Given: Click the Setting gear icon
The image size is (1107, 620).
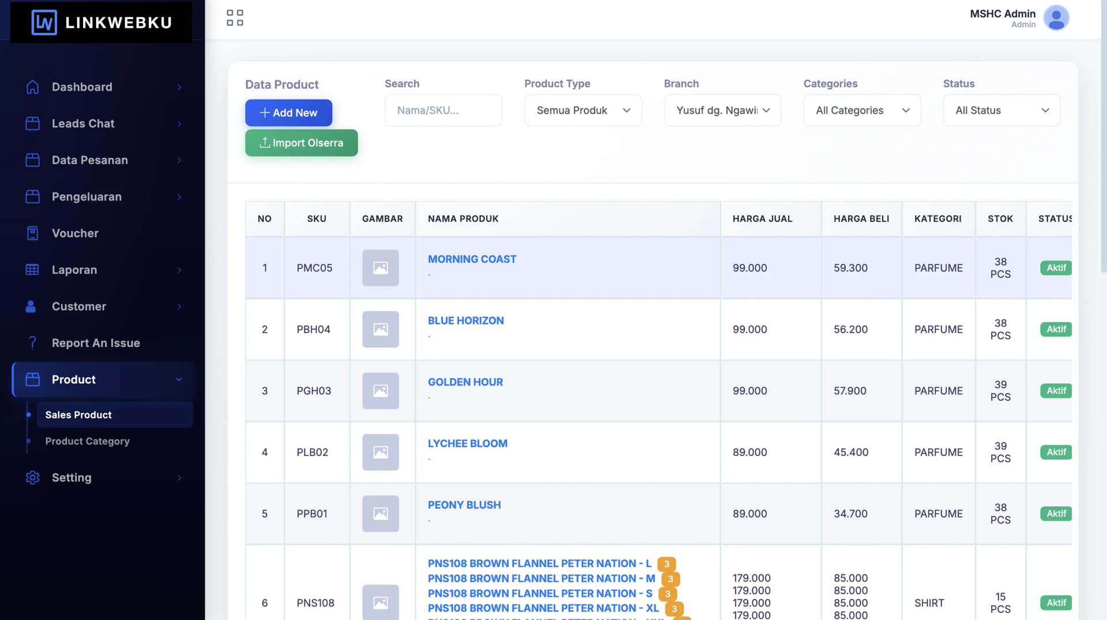Looking at the screenshot, I should pyautogui.click(x=33, y=478).
